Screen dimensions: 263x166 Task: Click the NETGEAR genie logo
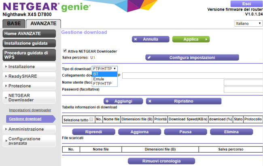[47, 7]
